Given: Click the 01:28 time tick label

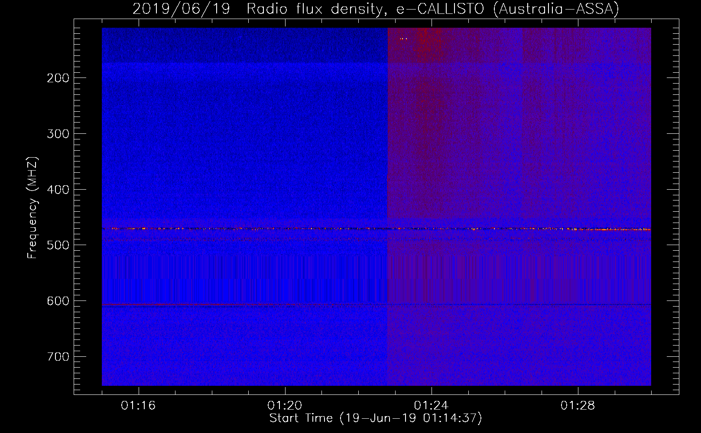Looking at the screenshot, I should pyautogui.click(x=578, y=406).
